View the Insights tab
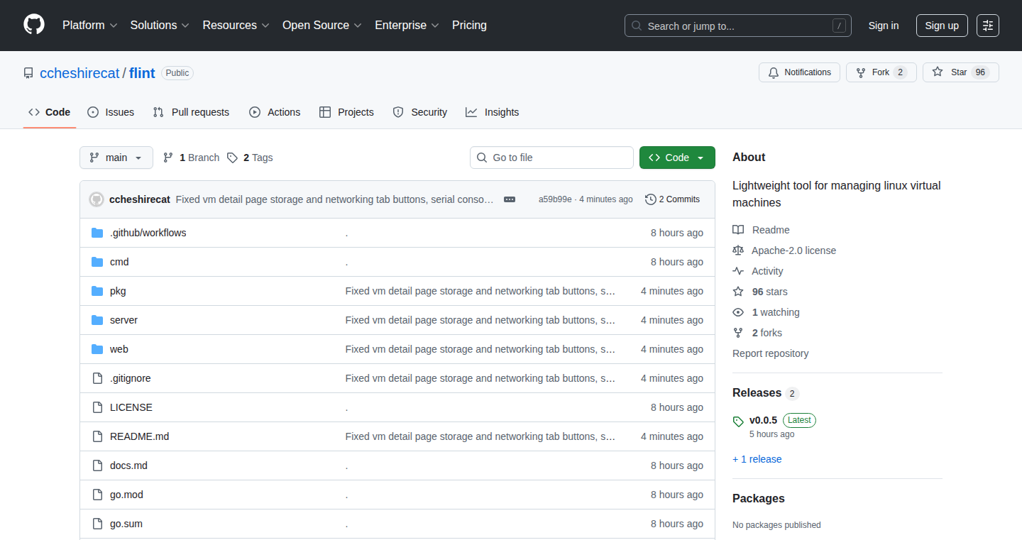This screenshot has height=540, width=1022. [x=493, y=112]
